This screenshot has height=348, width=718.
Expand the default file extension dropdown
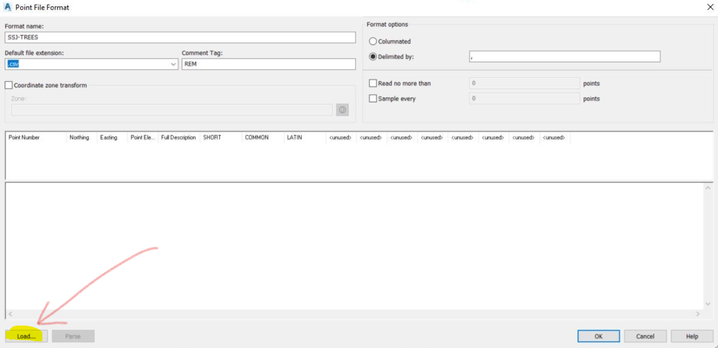pyautogui.click(x=173, y=64)
